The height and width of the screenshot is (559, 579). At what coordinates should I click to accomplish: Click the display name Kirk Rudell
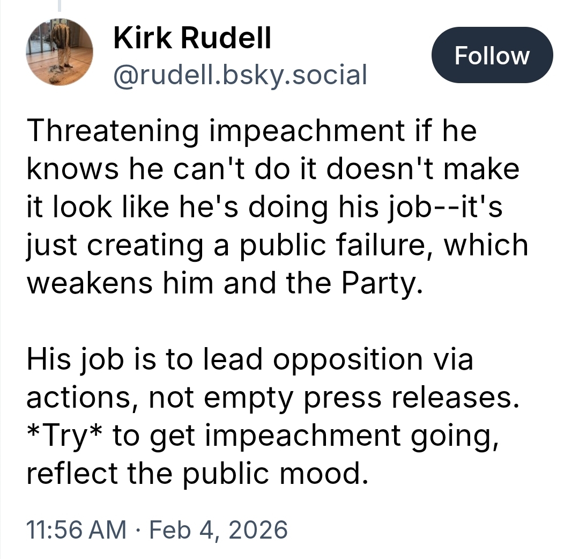pos(192,39)
